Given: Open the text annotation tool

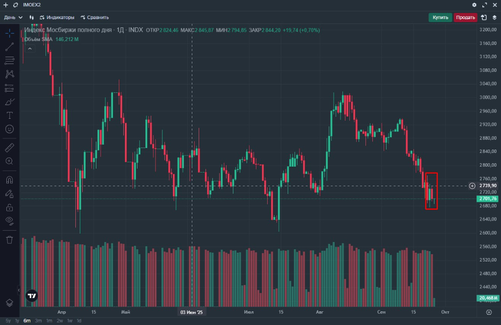Looking at the screenshot, I should click(x=9, y=115).
